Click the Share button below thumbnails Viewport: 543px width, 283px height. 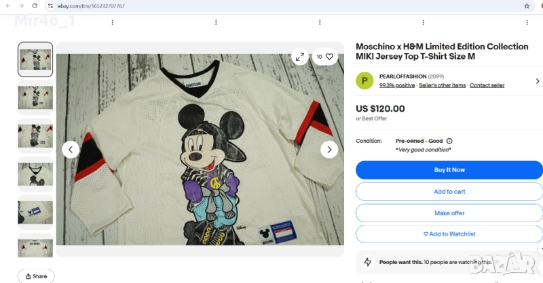pyautogui.click(x=37, y=276)
